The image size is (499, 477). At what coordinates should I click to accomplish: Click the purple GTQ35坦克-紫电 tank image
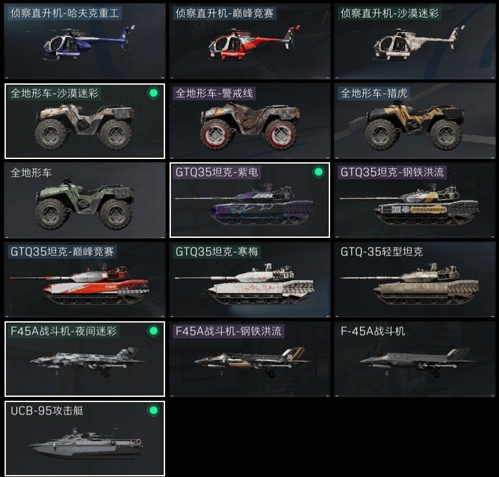pyautogui.click(x=245, y=203)
